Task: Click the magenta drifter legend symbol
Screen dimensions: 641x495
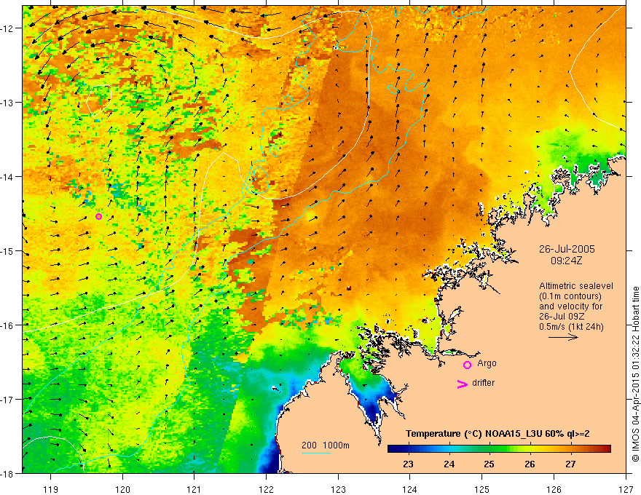Action: 463,384
